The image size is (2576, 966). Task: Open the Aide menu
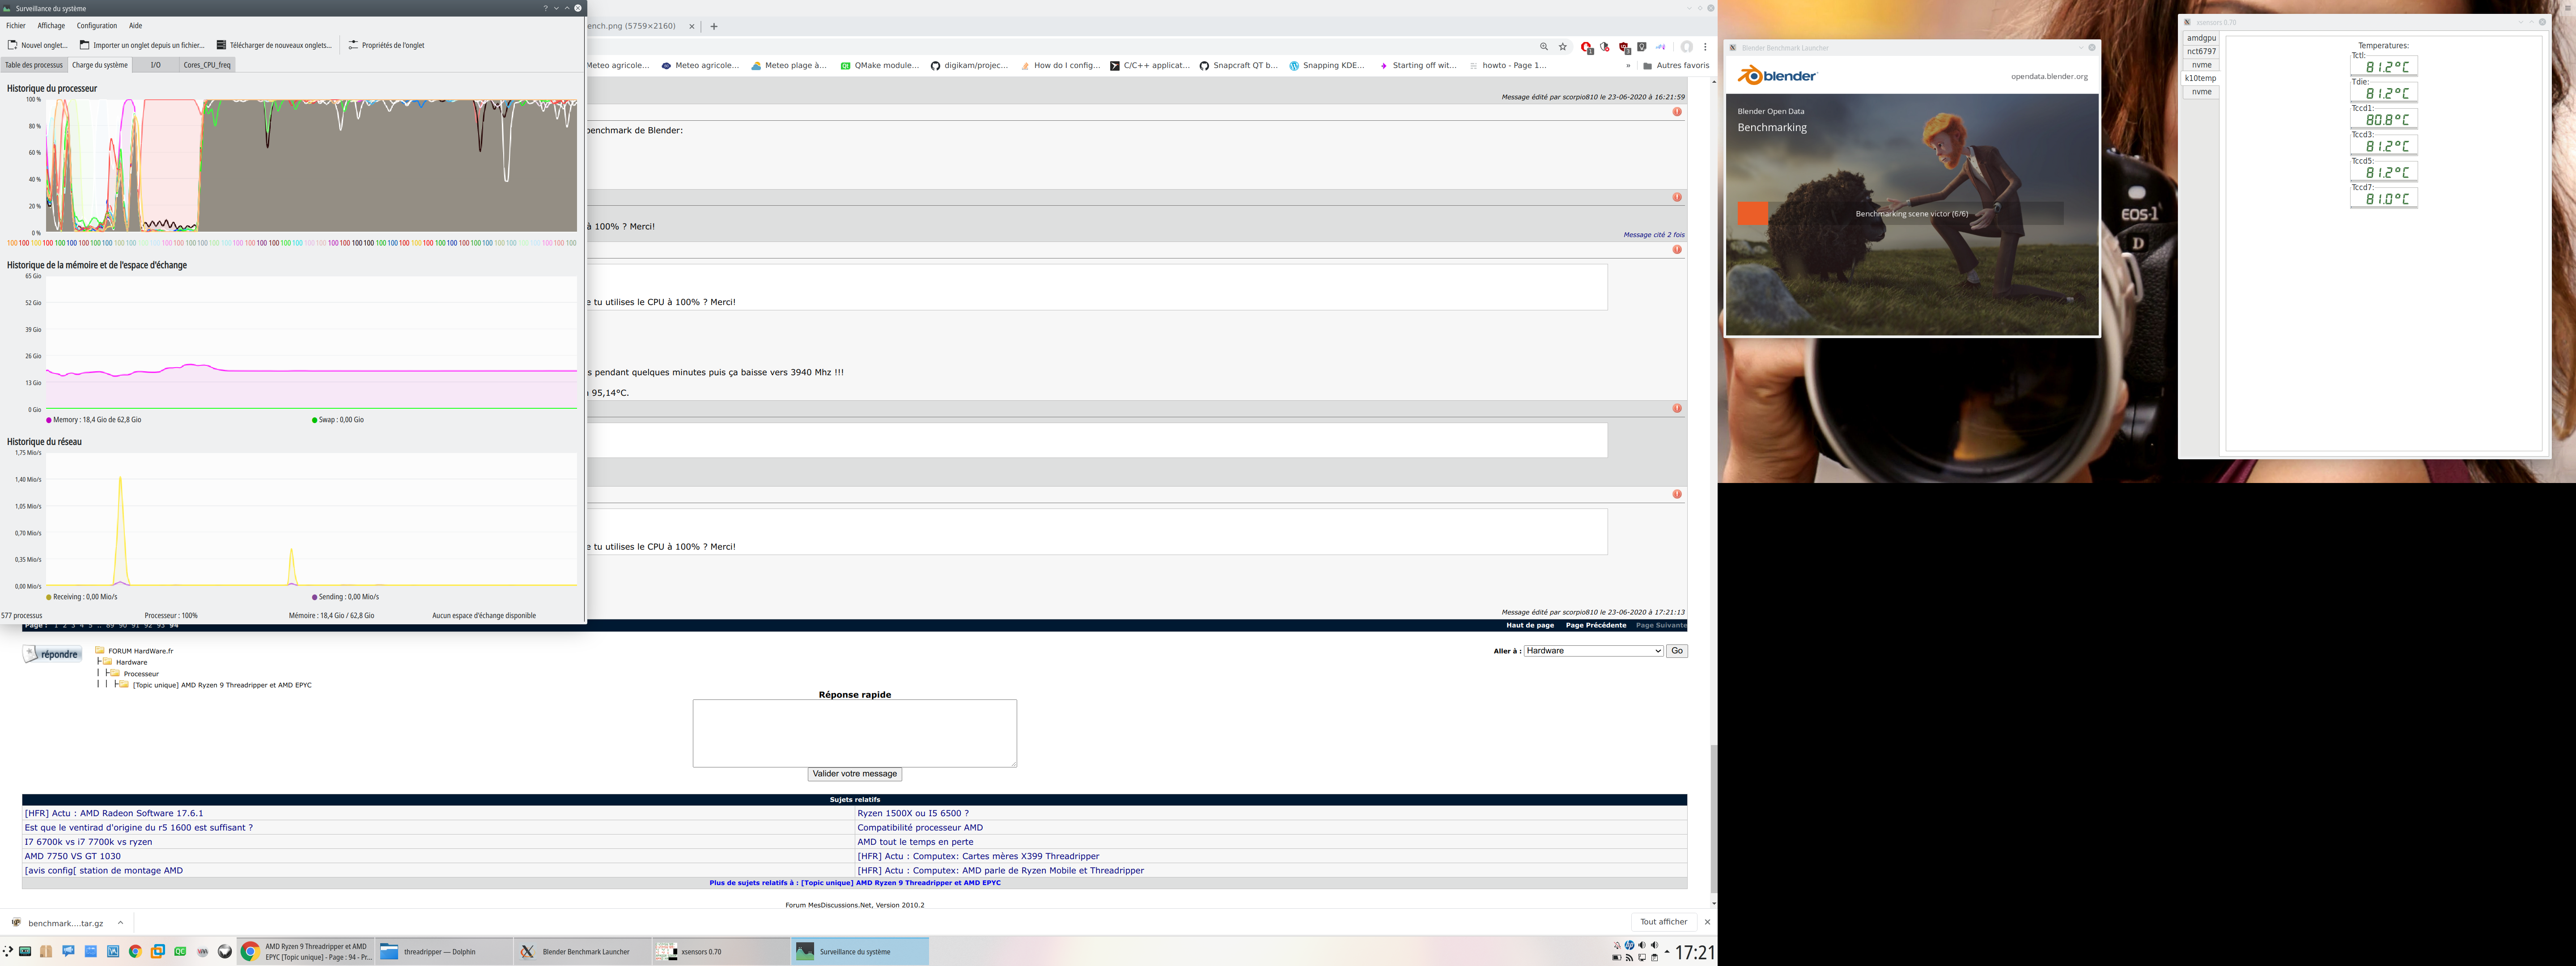point(136,26)
